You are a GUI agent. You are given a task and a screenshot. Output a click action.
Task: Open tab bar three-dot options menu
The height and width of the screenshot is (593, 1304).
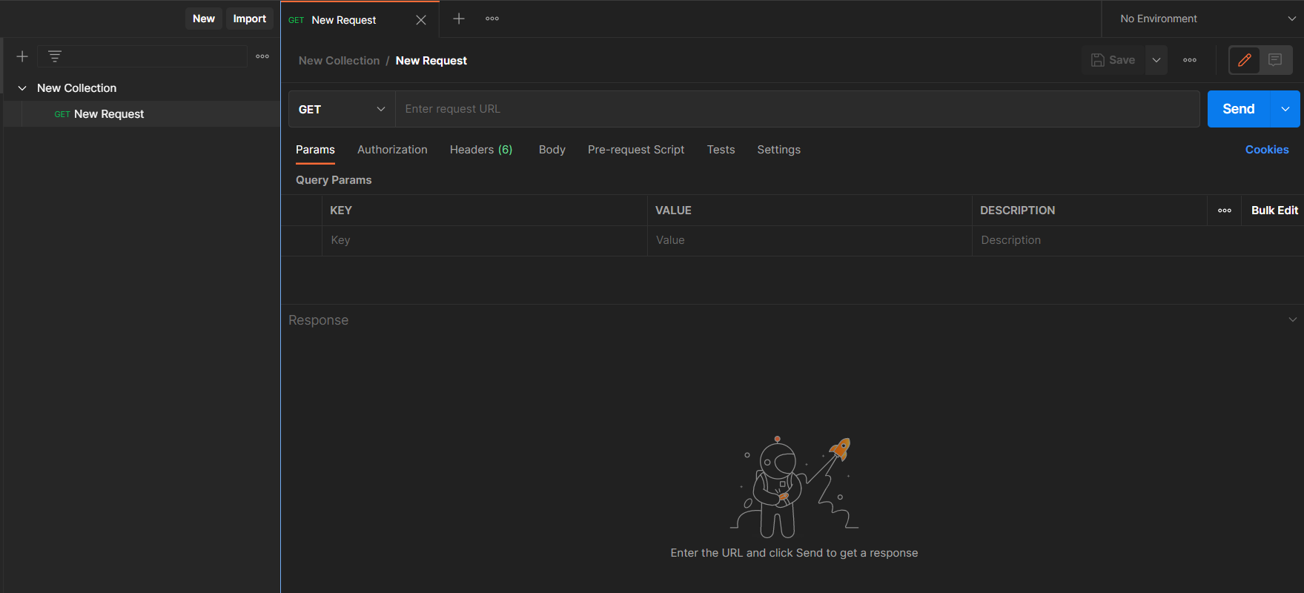[492, 19]
